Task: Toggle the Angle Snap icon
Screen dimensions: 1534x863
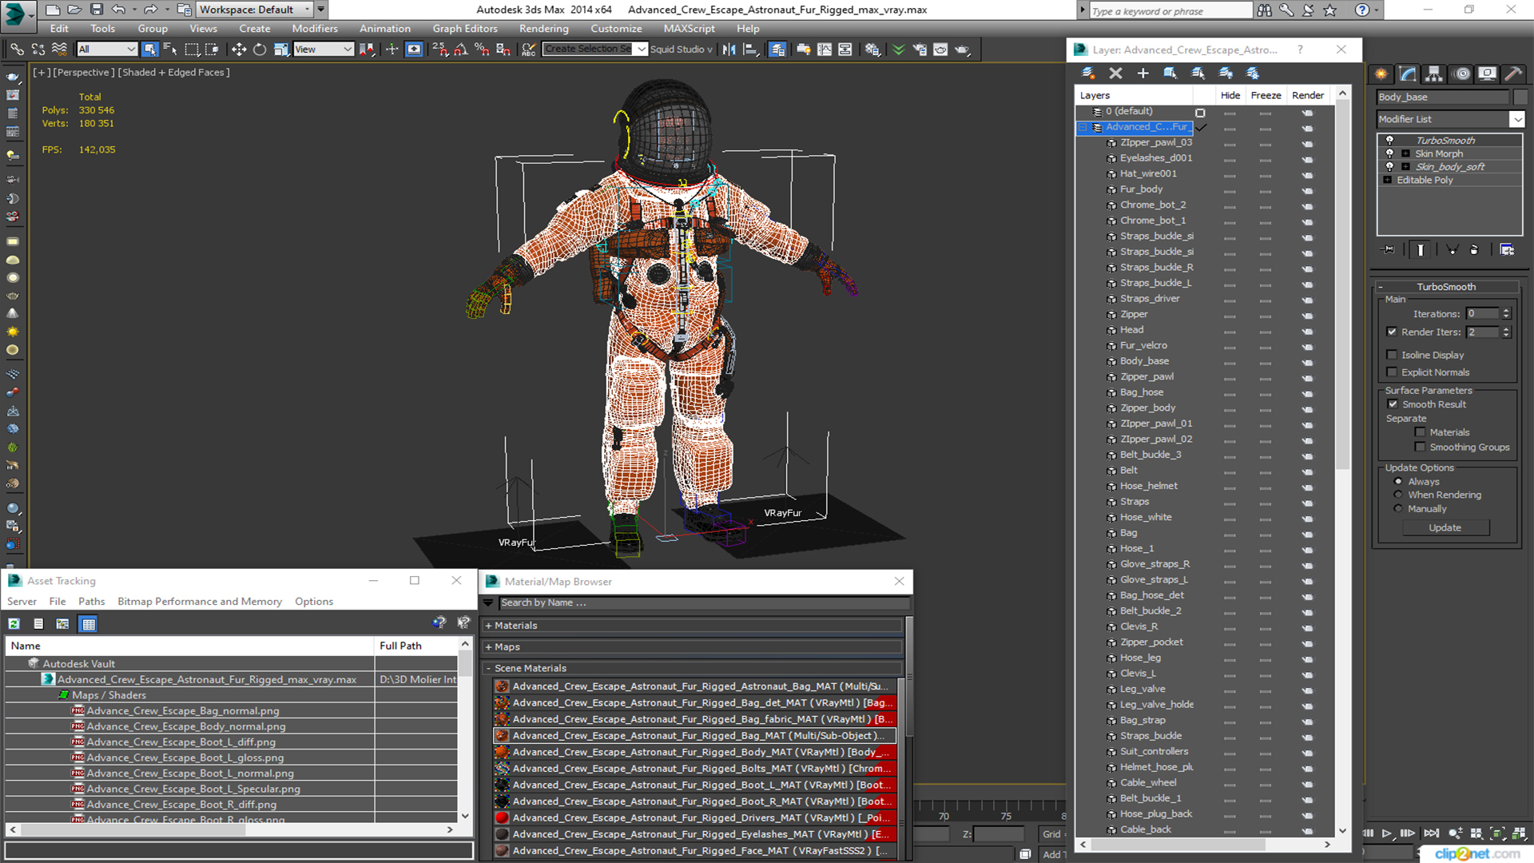Action: click(460, 50)
